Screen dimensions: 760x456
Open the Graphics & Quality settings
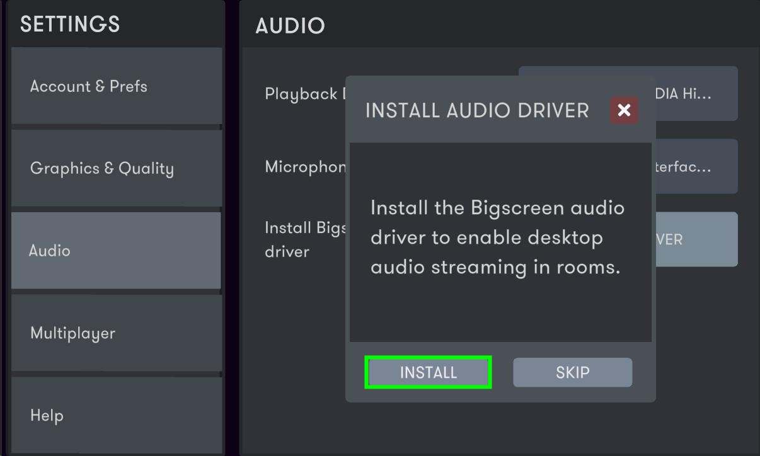(x=117, y=168)
